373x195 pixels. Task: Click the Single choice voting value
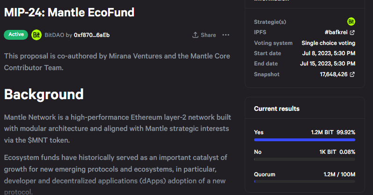[x=328, y=43]
